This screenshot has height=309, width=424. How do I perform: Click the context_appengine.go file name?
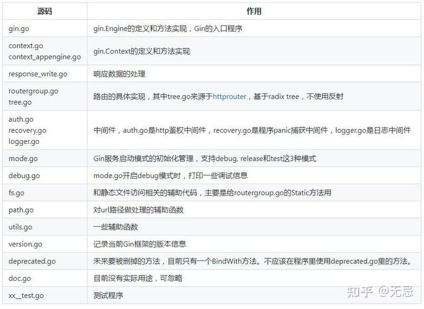[45, 57]
